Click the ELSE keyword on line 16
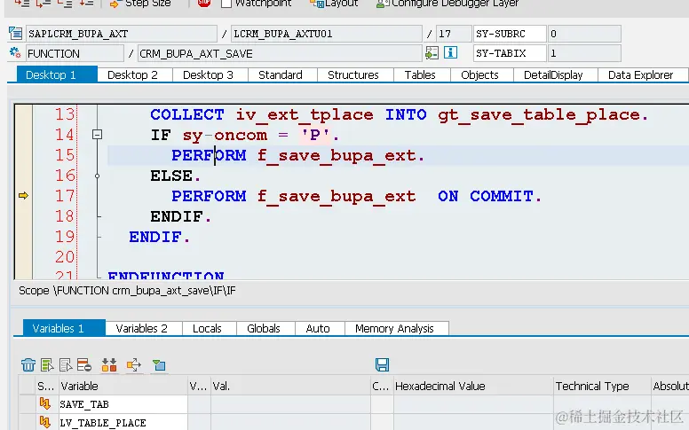 click(171, 176)
